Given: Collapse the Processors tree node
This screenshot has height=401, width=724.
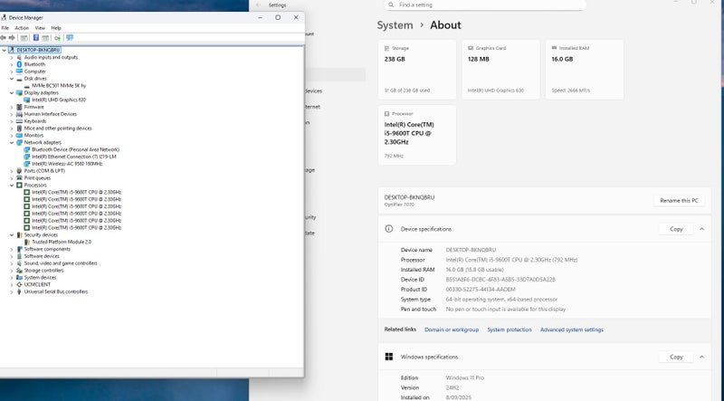Looking at the screenshot, I should (x=12, y=185).
